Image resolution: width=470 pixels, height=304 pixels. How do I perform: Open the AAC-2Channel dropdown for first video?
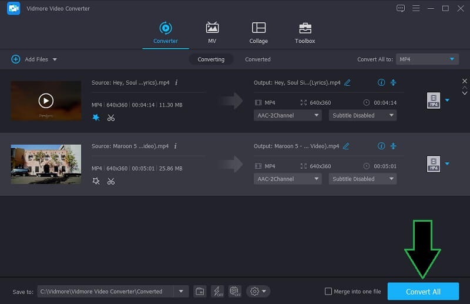point(288,115)
